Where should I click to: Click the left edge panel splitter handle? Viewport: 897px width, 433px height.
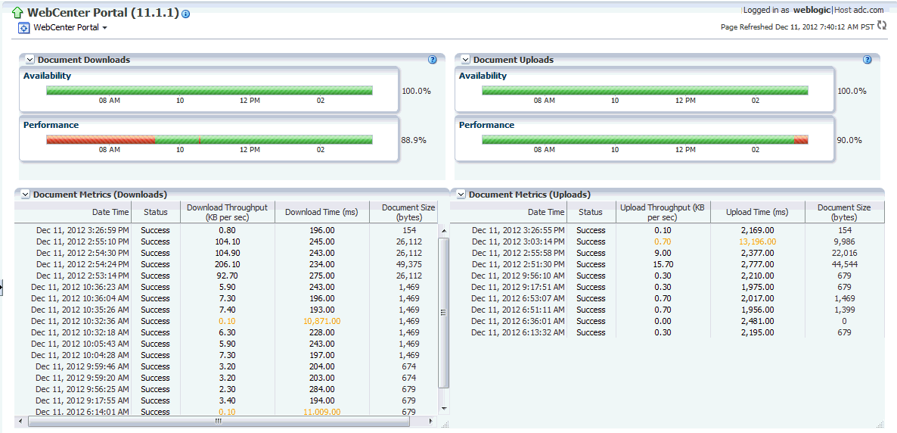click(x=2, y=288)
